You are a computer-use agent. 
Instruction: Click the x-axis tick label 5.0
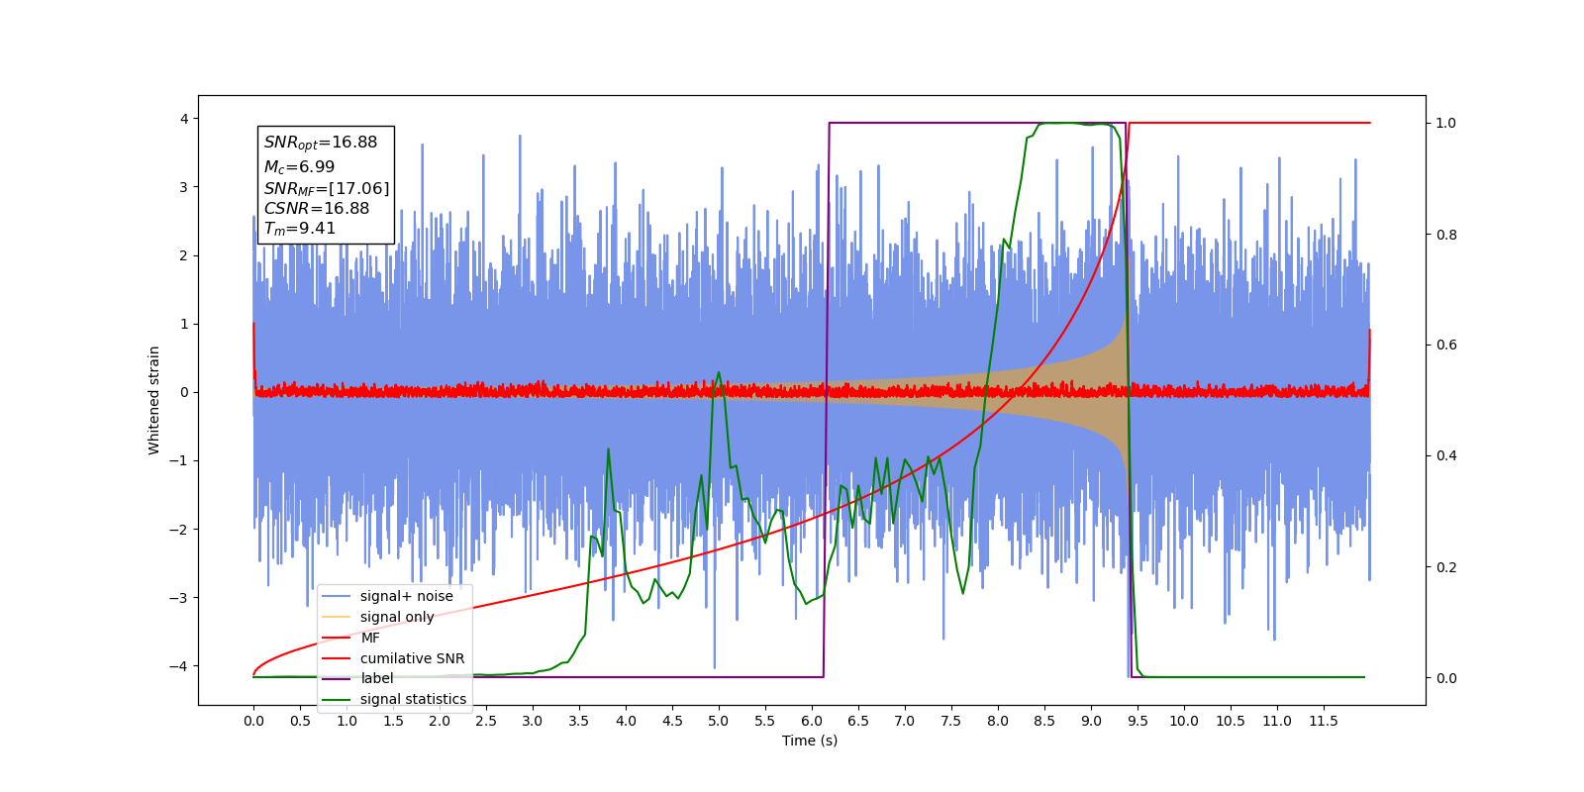pos(719,721)
